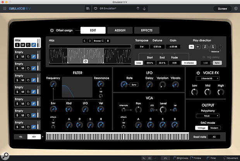
Task: Open the hamburger main menu
Action: coord(5,9)
